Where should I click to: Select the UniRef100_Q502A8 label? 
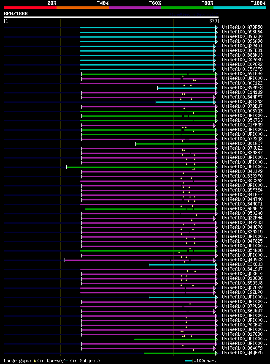242,213
